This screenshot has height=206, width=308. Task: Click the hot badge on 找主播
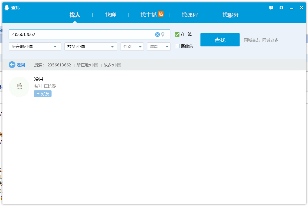pyautogui.click(x=161, y=14)
